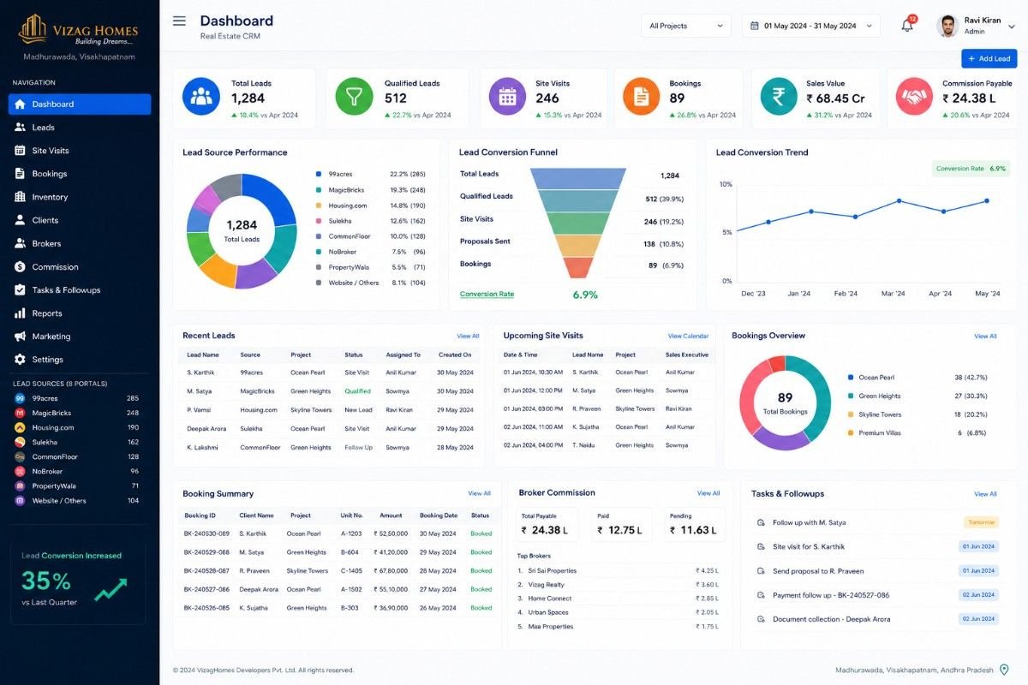Screen dimensions: 1028x685
Task: Click the NoBroker portal icon in sidebar
Action: click(x=20, y=471)
